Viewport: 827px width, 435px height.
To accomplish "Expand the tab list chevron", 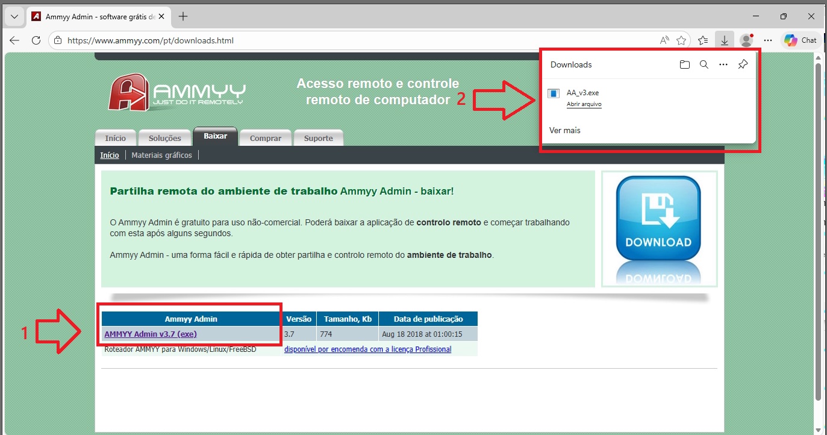I will tap(14, 16).
